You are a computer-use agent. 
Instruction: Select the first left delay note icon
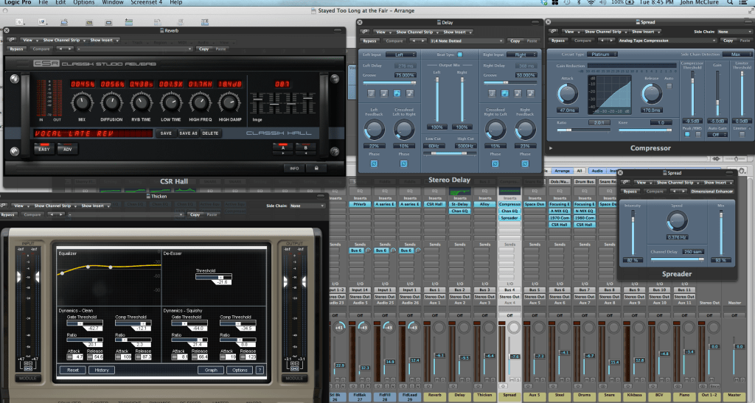[x=370, y=94]
